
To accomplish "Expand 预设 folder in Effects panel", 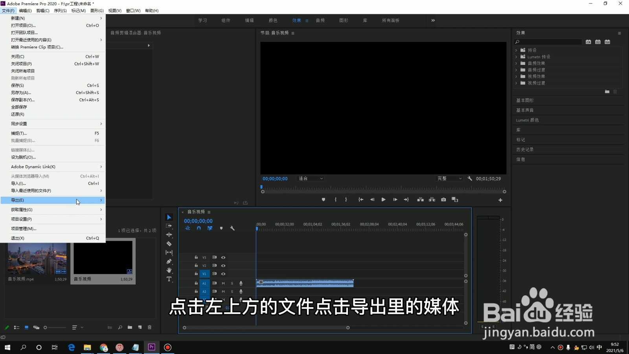I will tap(516, 50).
